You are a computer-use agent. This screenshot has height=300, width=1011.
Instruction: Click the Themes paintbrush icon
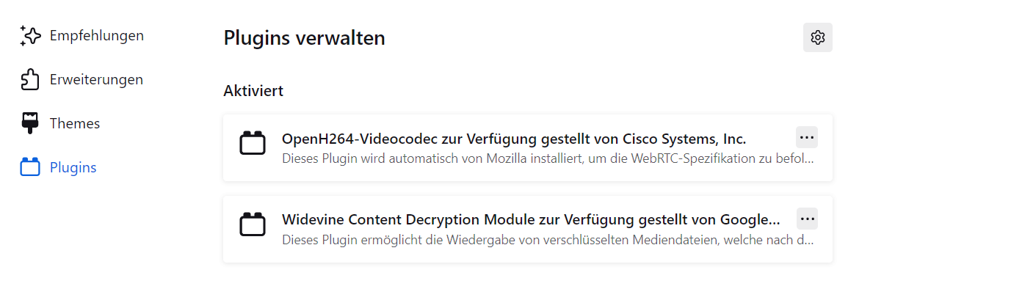pos(29,123)
